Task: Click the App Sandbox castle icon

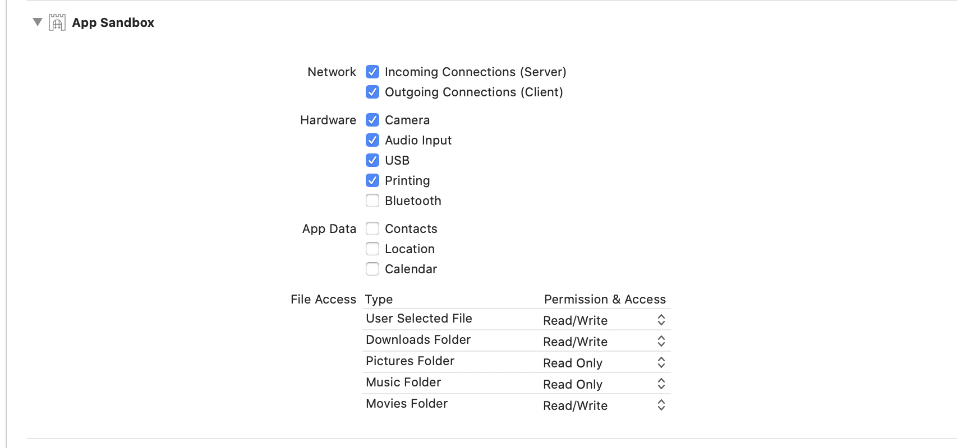Action: pyautogui.click(x=56, y=22)
